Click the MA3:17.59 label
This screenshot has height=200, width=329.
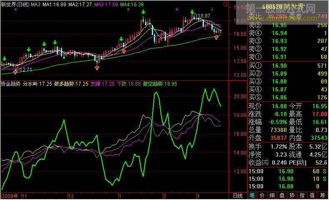click(x=106, y=5)
